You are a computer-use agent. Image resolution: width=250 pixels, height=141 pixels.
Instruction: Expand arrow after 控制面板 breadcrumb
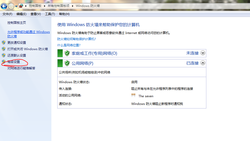point(44,6)
